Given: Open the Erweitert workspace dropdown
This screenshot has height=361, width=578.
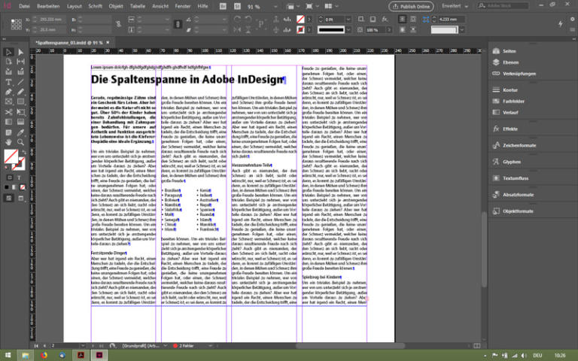Looking at the screenshot, I should 455,6.
